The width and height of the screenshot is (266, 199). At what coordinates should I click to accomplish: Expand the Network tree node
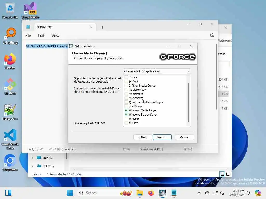point(32,166)
